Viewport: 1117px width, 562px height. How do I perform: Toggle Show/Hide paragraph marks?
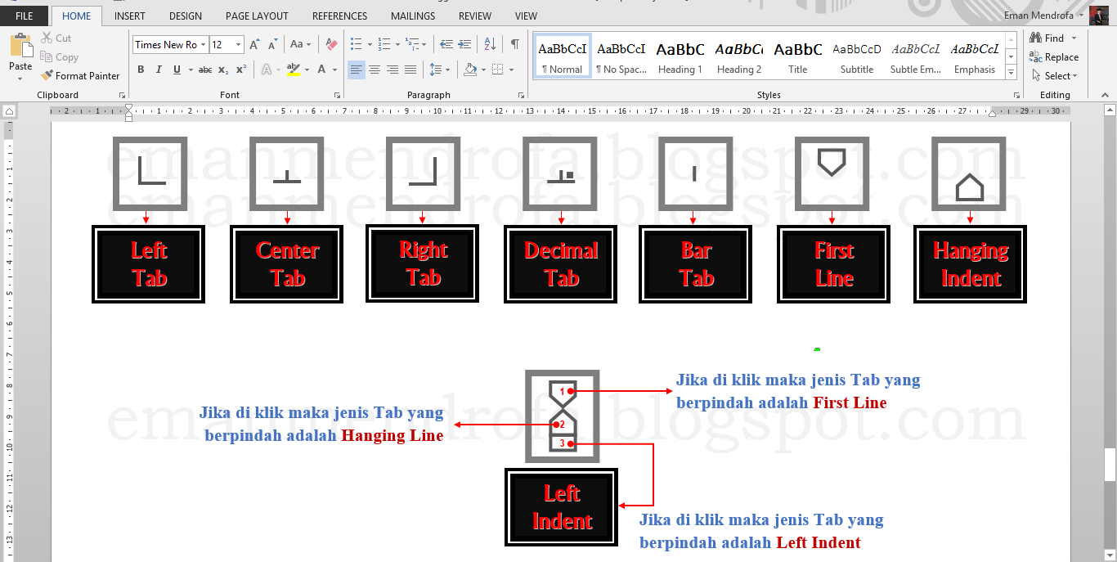point(514,44)
